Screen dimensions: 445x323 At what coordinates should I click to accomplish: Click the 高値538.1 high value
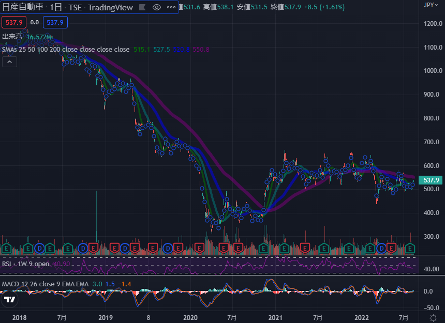(218, 7)
